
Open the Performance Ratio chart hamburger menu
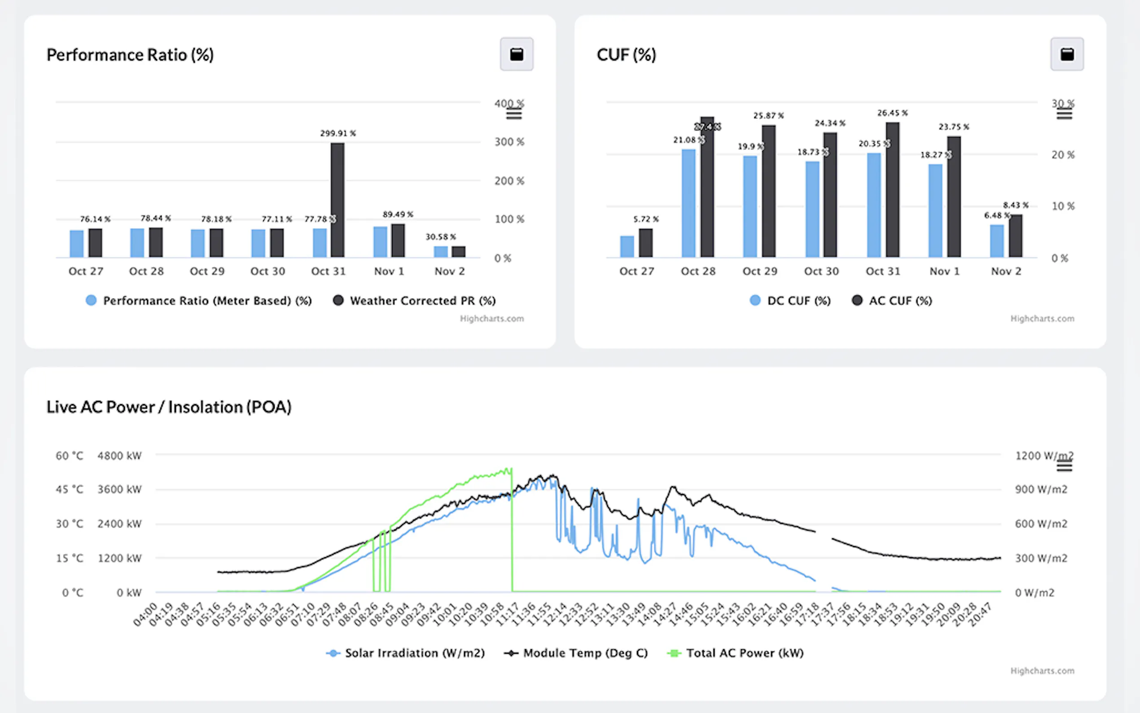(x=514, y=114)
